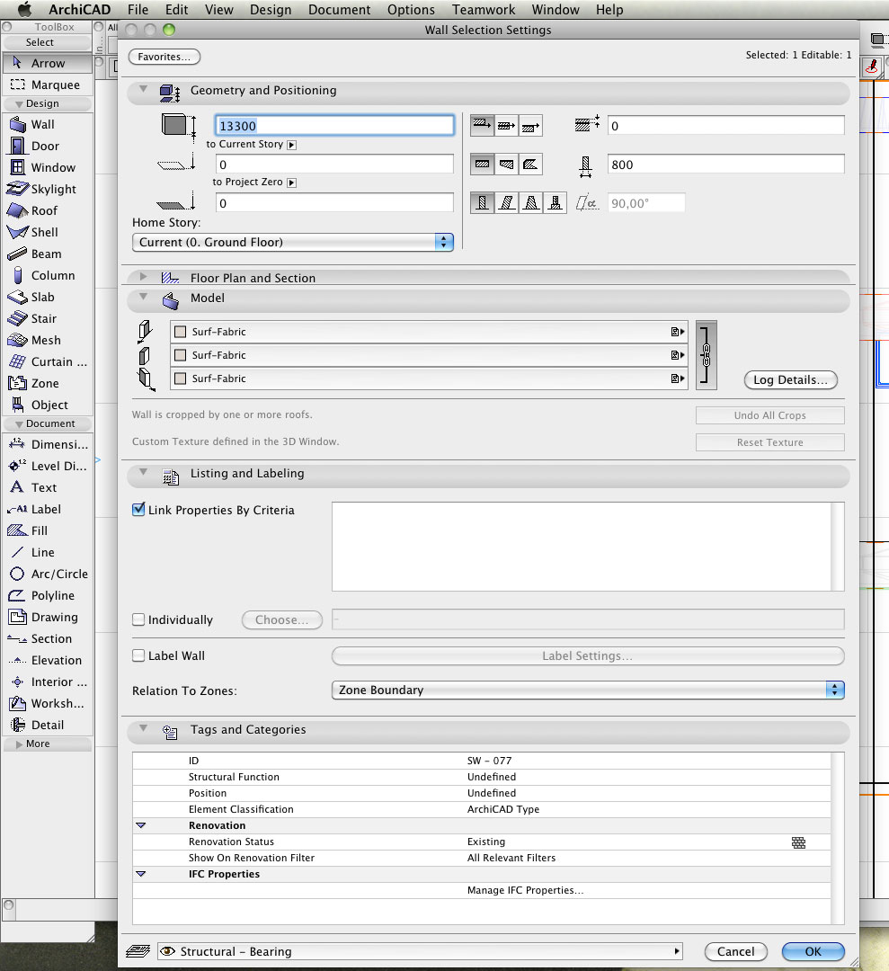Uncheck Link Properties By Criteria
Image resolution: width=889 pixels, height=971 pixels.
click(x=138, y=510)
